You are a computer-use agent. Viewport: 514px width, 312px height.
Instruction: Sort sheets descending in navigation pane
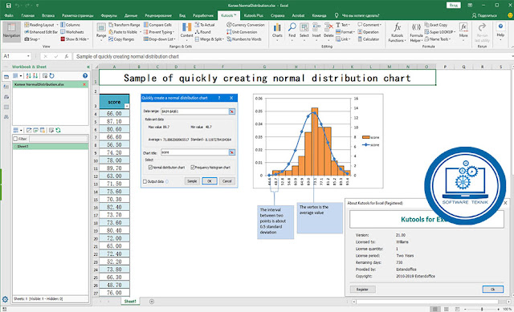(35, 76)
